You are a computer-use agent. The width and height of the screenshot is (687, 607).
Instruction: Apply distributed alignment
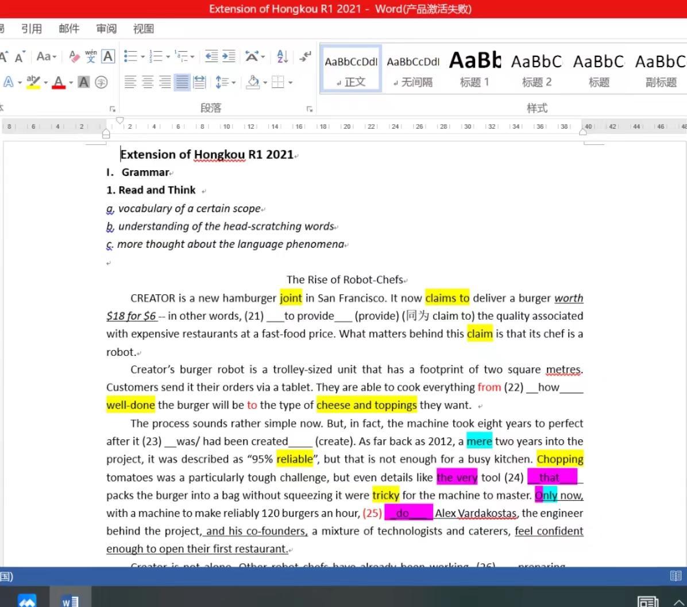tap(199, 82)
